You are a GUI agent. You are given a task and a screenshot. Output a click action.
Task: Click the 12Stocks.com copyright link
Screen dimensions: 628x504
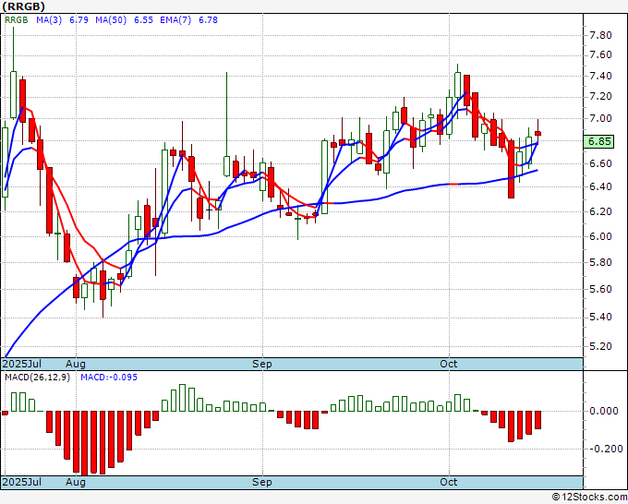(589, 498)
